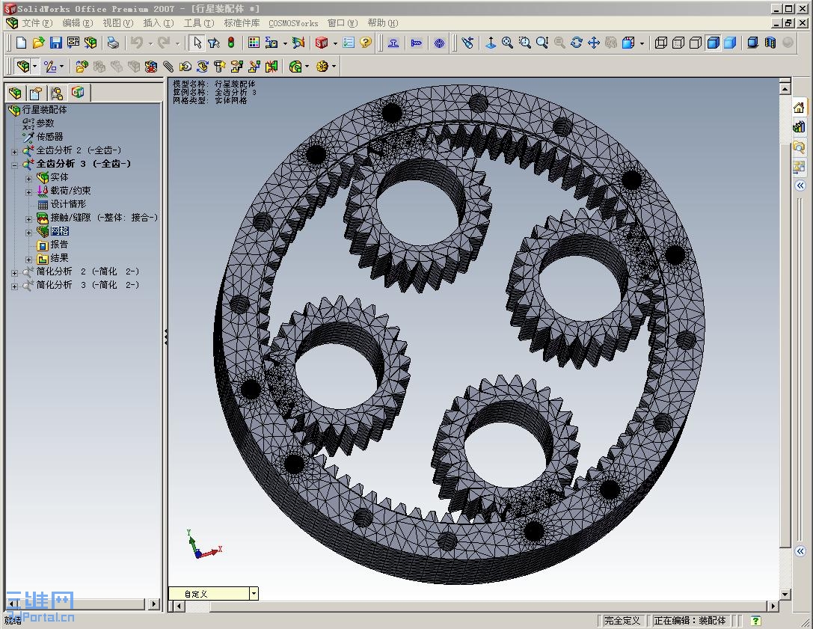Expand the 全齿分析 2 study node
Screen dimensions: 813x629
pyautogui.click(x=14, y=151)
